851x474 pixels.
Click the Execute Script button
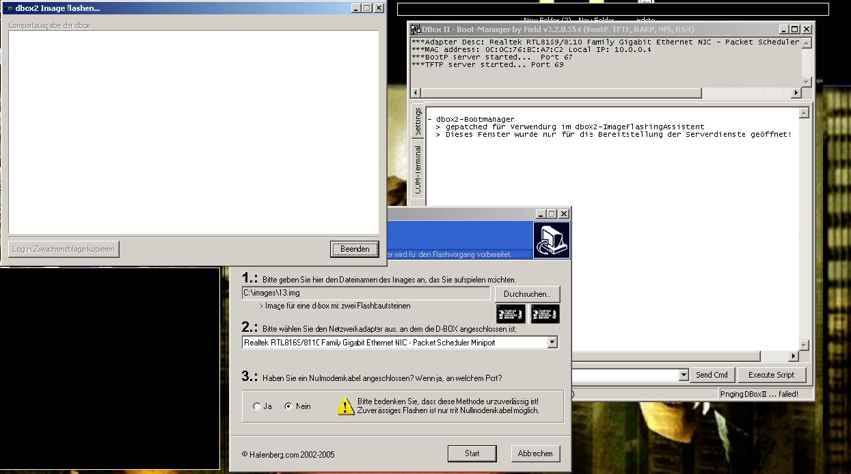[771, 375]
